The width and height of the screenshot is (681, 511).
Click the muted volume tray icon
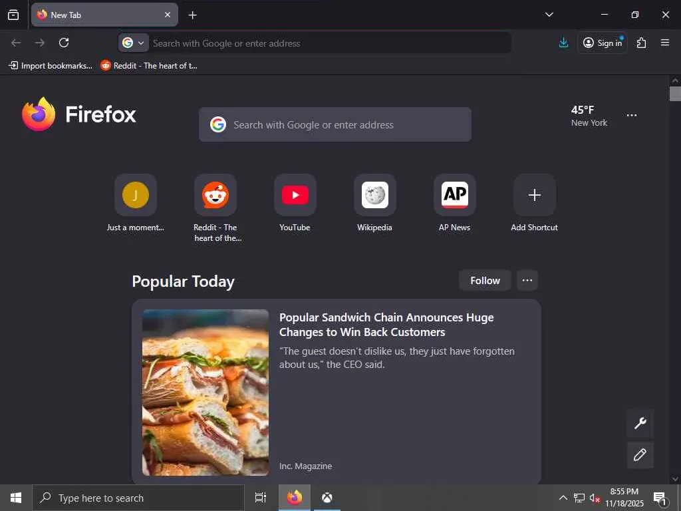coord(595,498)
